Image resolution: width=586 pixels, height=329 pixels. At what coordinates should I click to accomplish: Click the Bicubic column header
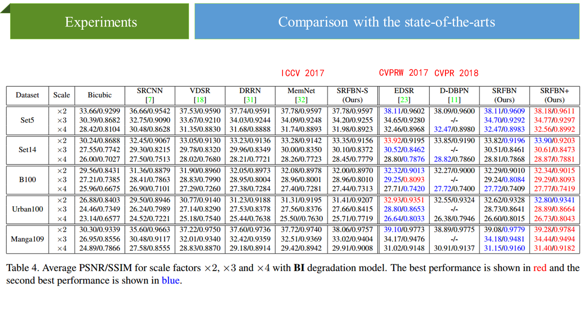99,95
